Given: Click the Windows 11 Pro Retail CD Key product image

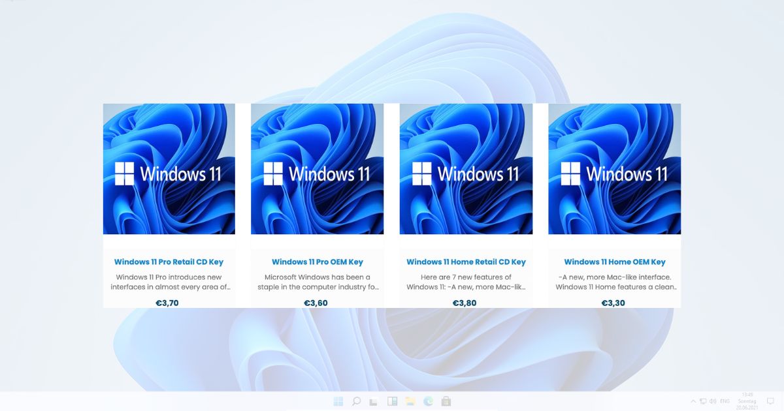Looking at the screenshot, I should [x=169, y=169].
